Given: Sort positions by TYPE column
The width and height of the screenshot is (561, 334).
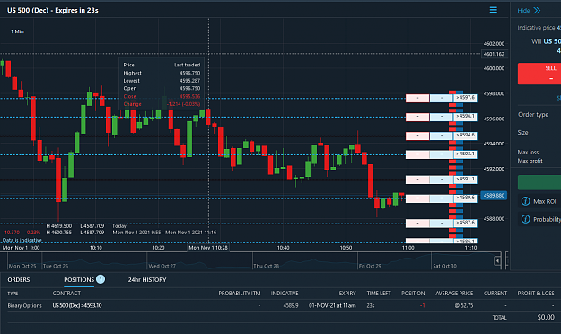Looking at the screenshot, I should point(13,294).
